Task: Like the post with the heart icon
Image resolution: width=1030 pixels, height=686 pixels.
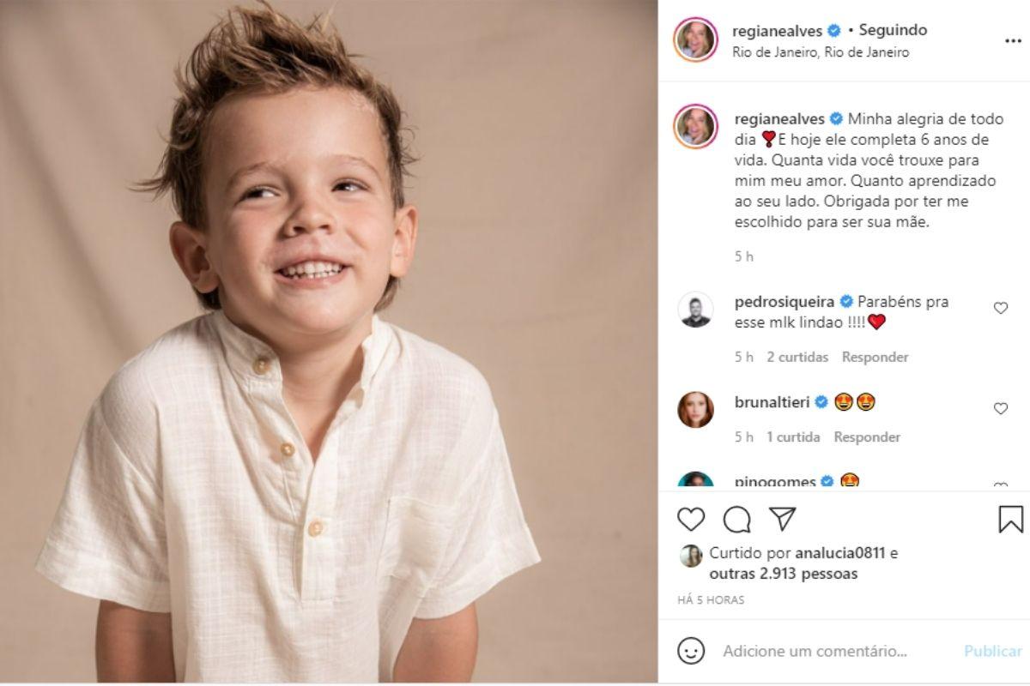Action: (x=691, y=519)
